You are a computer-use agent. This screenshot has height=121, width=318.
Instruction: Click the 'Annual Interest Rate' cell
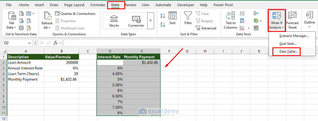(x=26, y=68)
